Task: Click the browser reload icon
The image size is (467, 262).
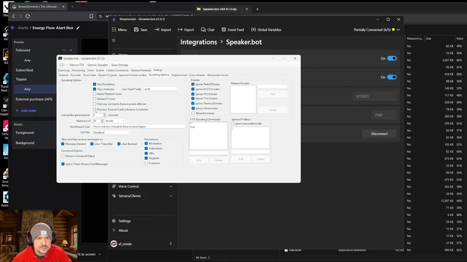Action: [27, 16]
